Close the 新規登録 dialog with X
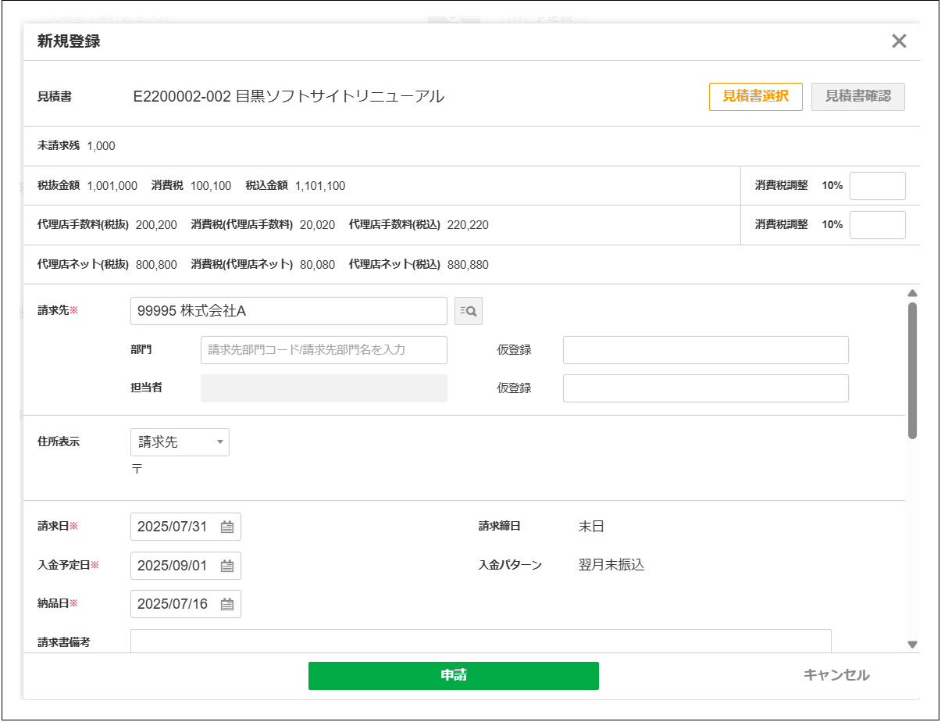 click(x=899, y=41)
